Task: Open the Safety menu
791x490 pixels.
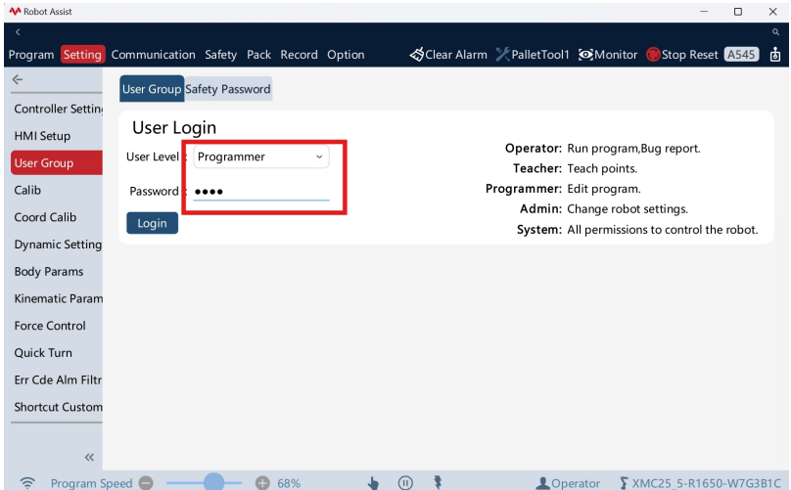Action: [x=221, y=55]
